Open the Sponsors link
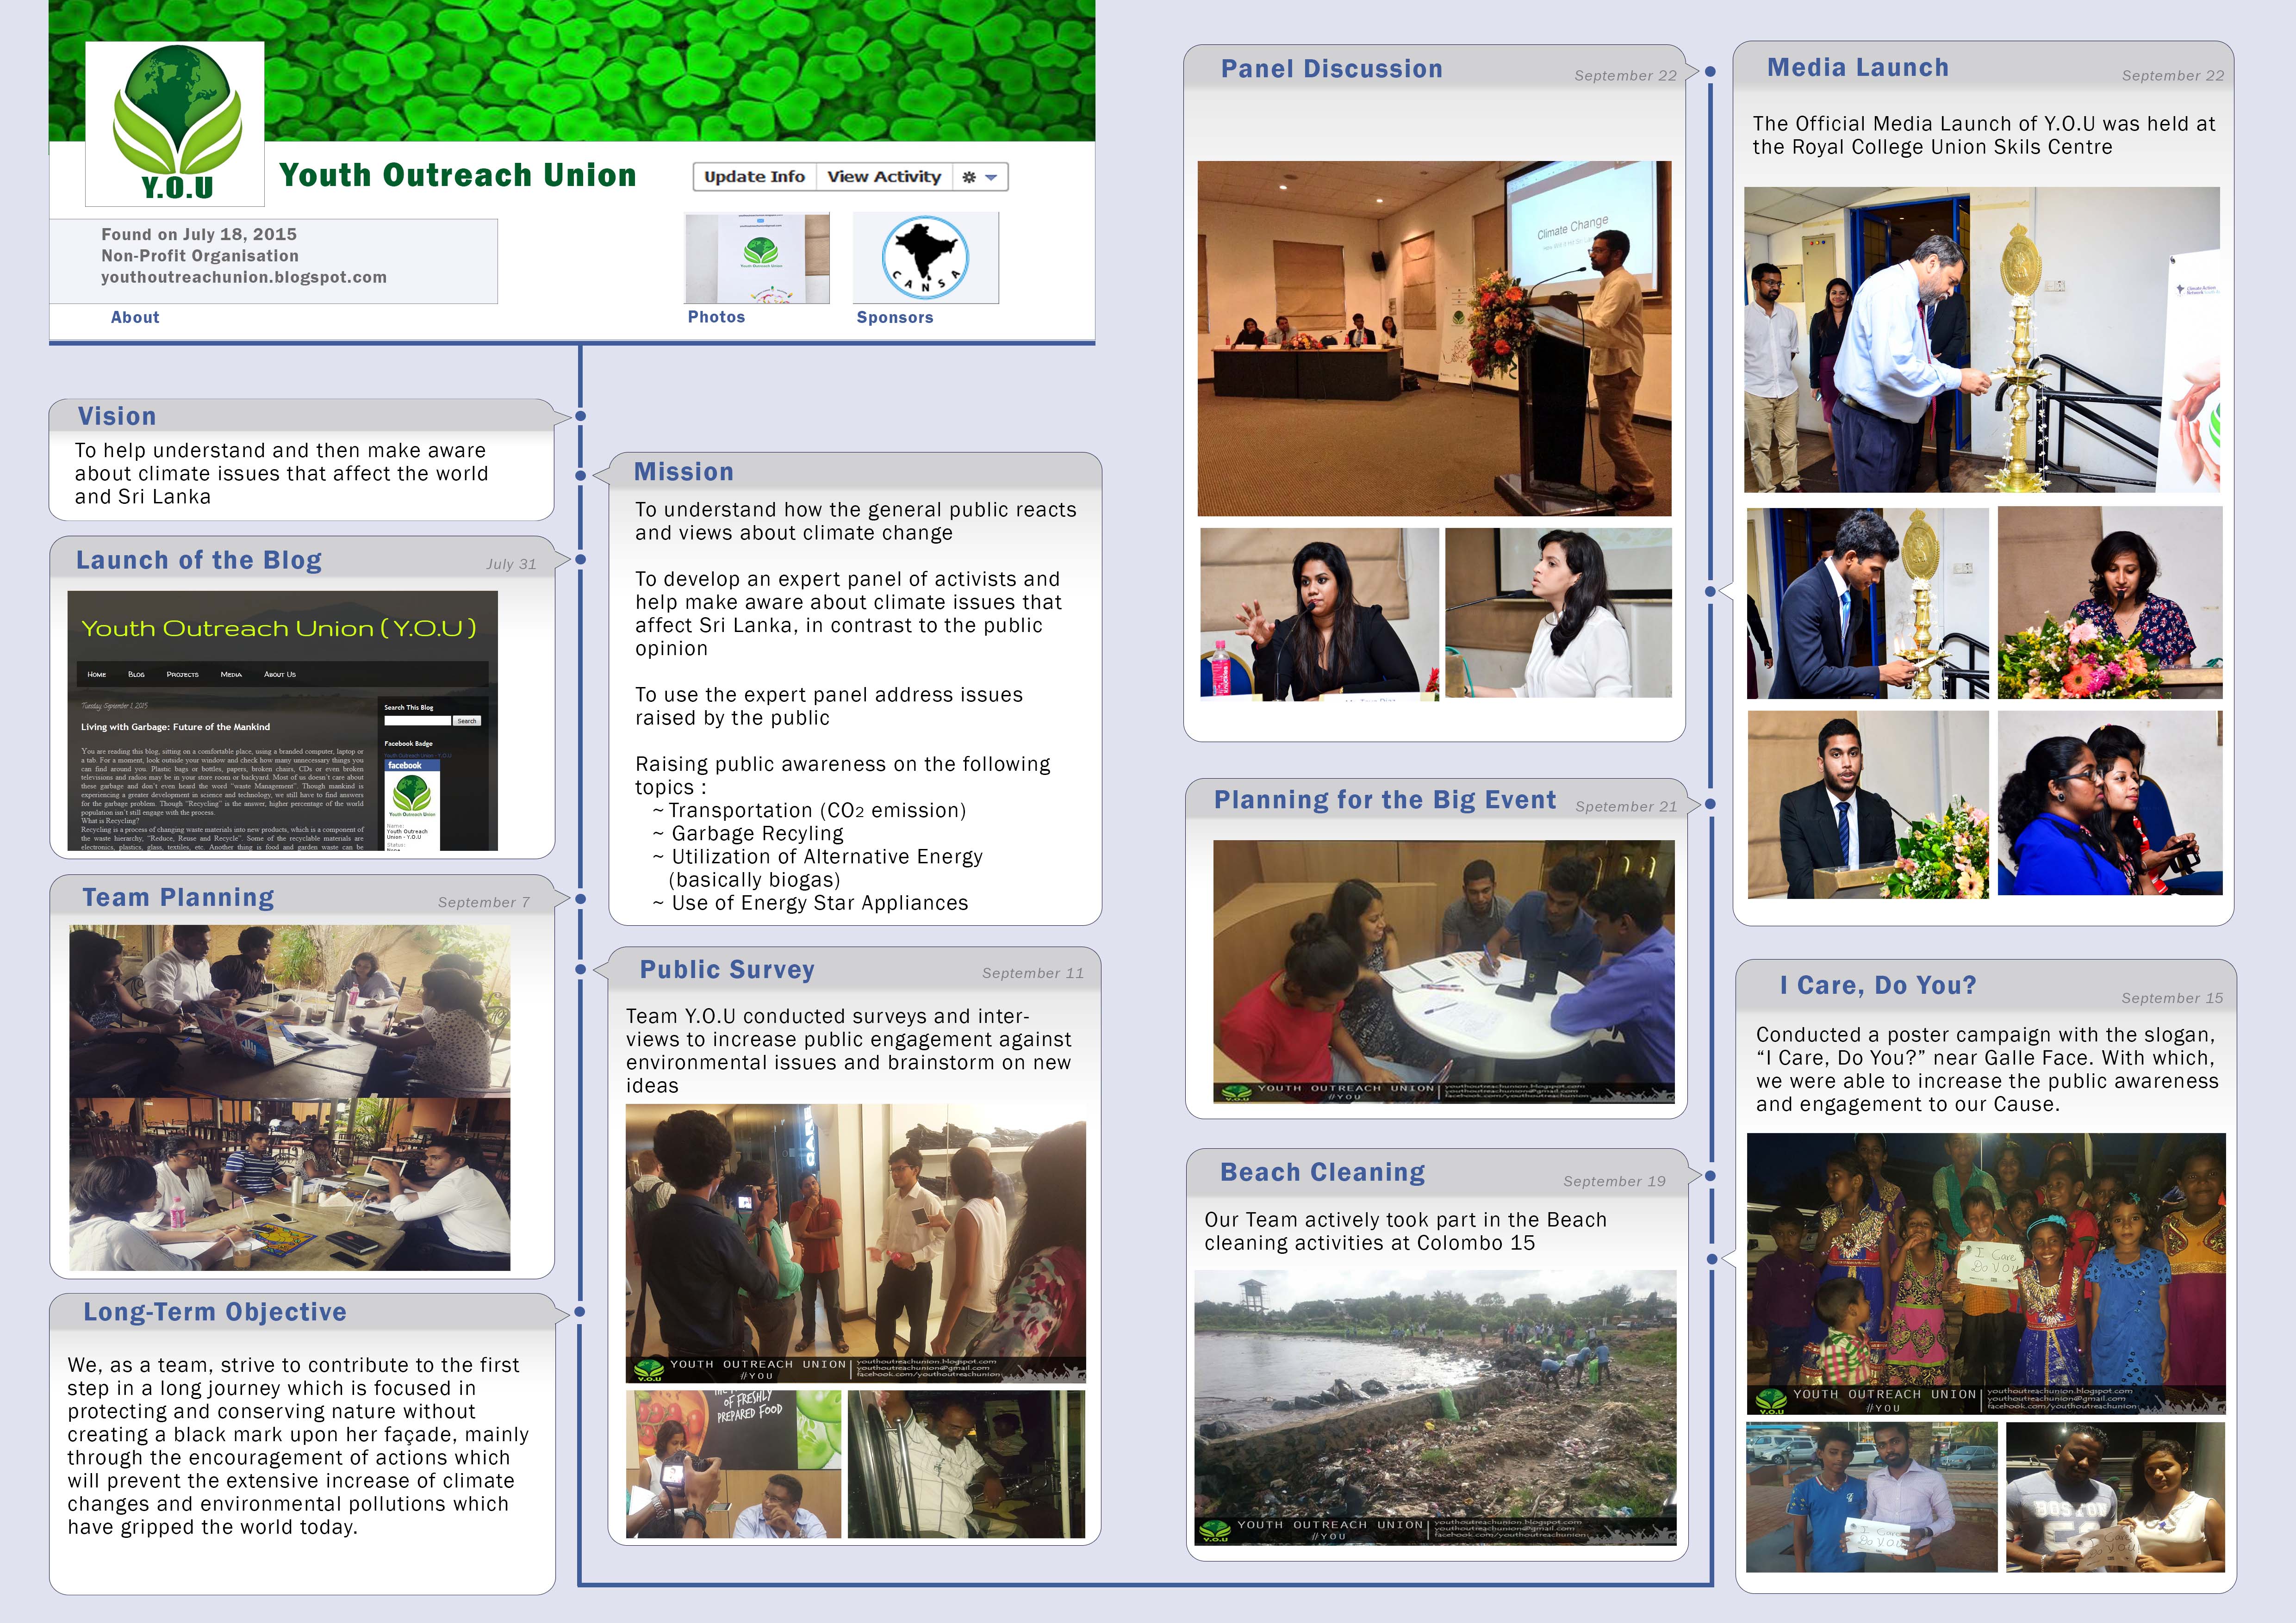The image size is (2296, 1623). click(x=894, y=317)
